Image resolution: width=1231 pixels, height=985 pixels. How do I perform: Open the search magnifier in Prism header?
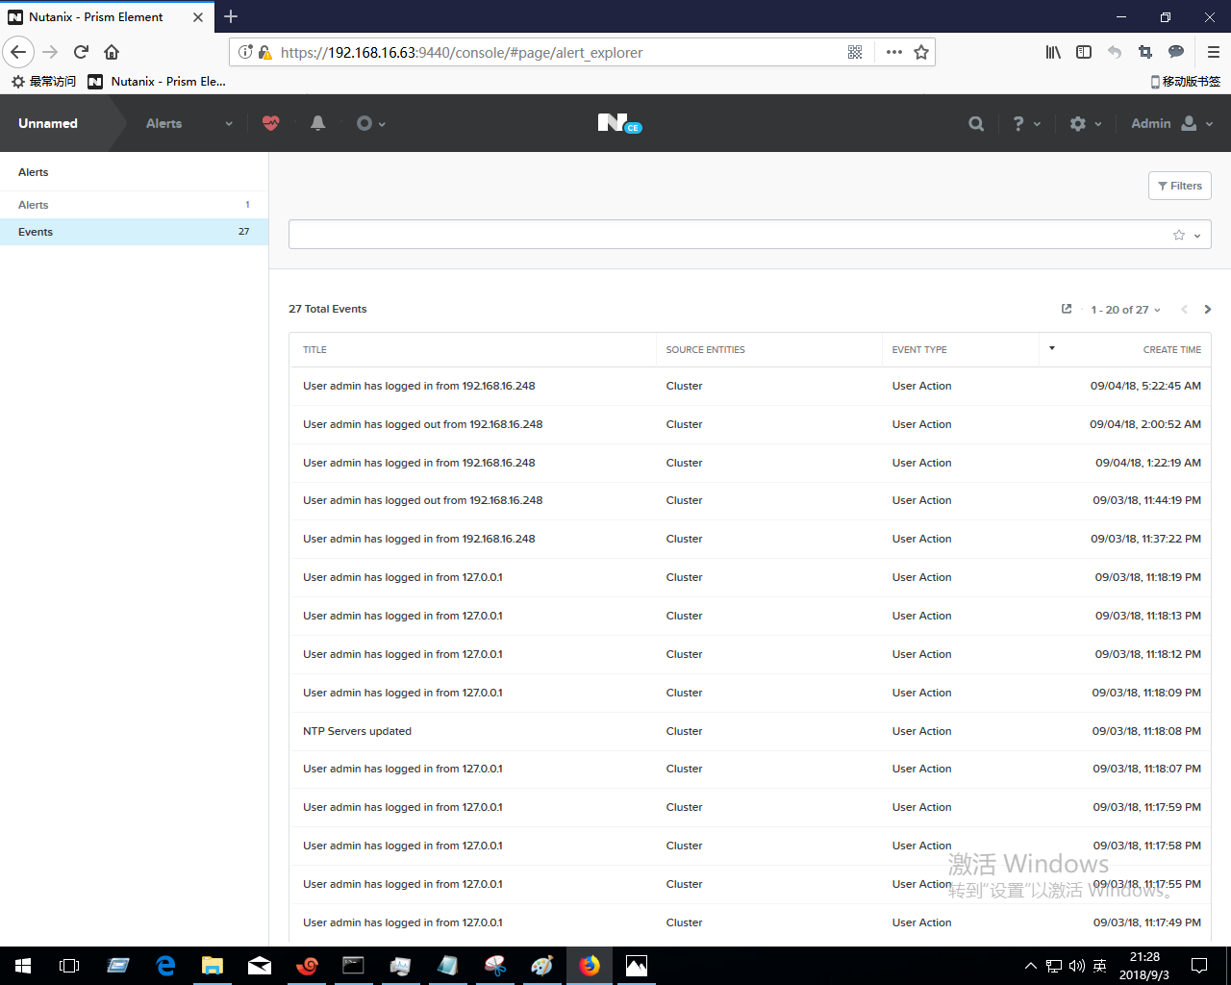pyautogui.click(x=976, y=123)
